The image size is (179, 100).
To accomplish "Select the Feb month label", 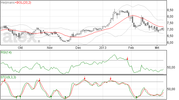I will 131,48.
